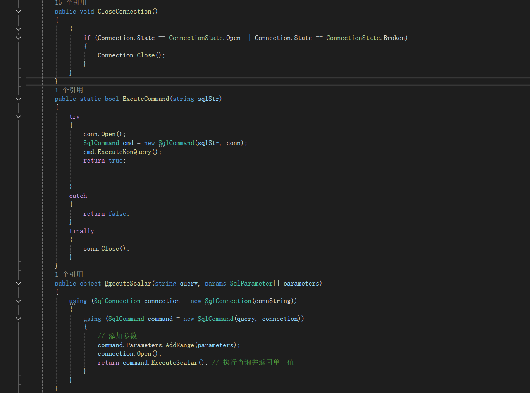Click the CloseConnection method name
Image resolution: width=530 pixels, height=393 pixels.
(x=124, y=12)
